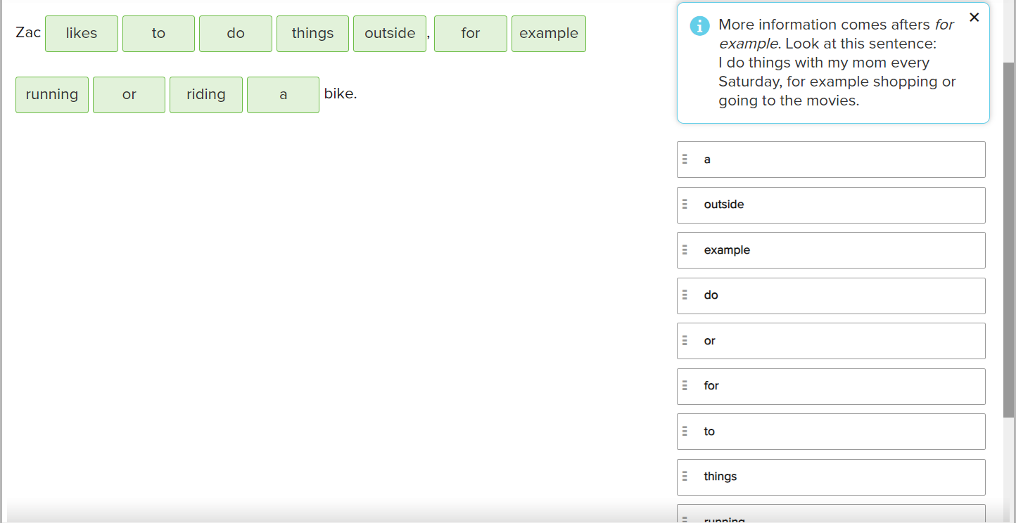Viewport: 1016px width, 523px height.
Task: Click the blue info icon in hint
Action: point(700,26)
